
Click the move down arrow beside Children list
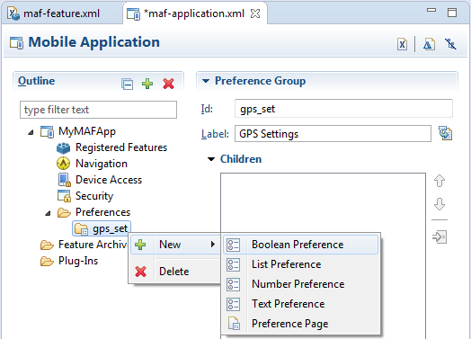click(440, 204)
